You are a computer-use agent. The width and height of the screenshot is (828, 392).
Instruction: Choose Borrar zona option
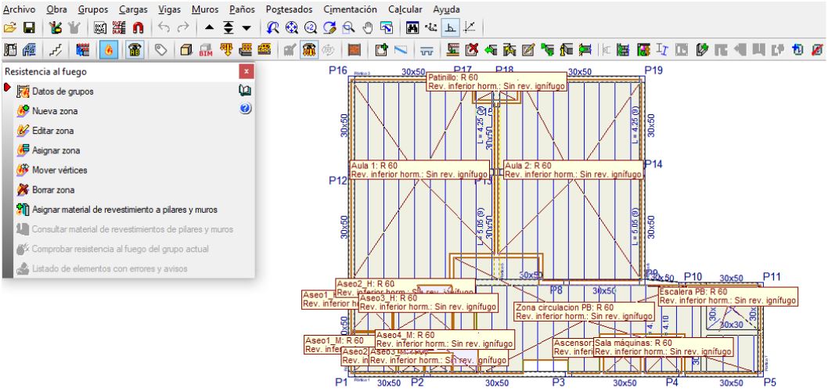click(x=54, y=190)
